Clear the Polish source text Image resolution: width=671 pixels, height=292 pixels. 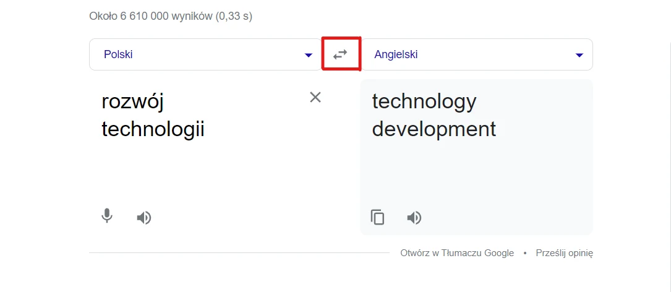(315, 97)
